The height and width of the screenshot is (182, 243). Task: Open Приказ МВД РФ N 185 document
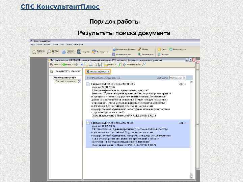click(x=112, y=123)
